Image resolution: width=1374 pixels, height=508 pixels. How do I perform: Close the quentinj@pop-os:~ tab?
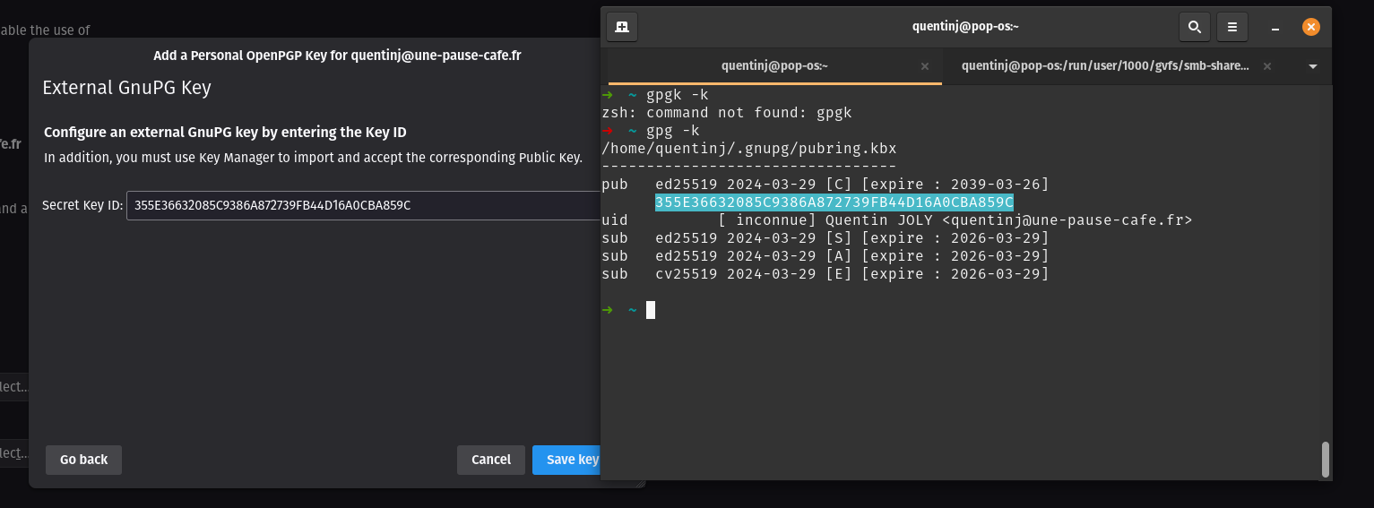pos(926,66)
